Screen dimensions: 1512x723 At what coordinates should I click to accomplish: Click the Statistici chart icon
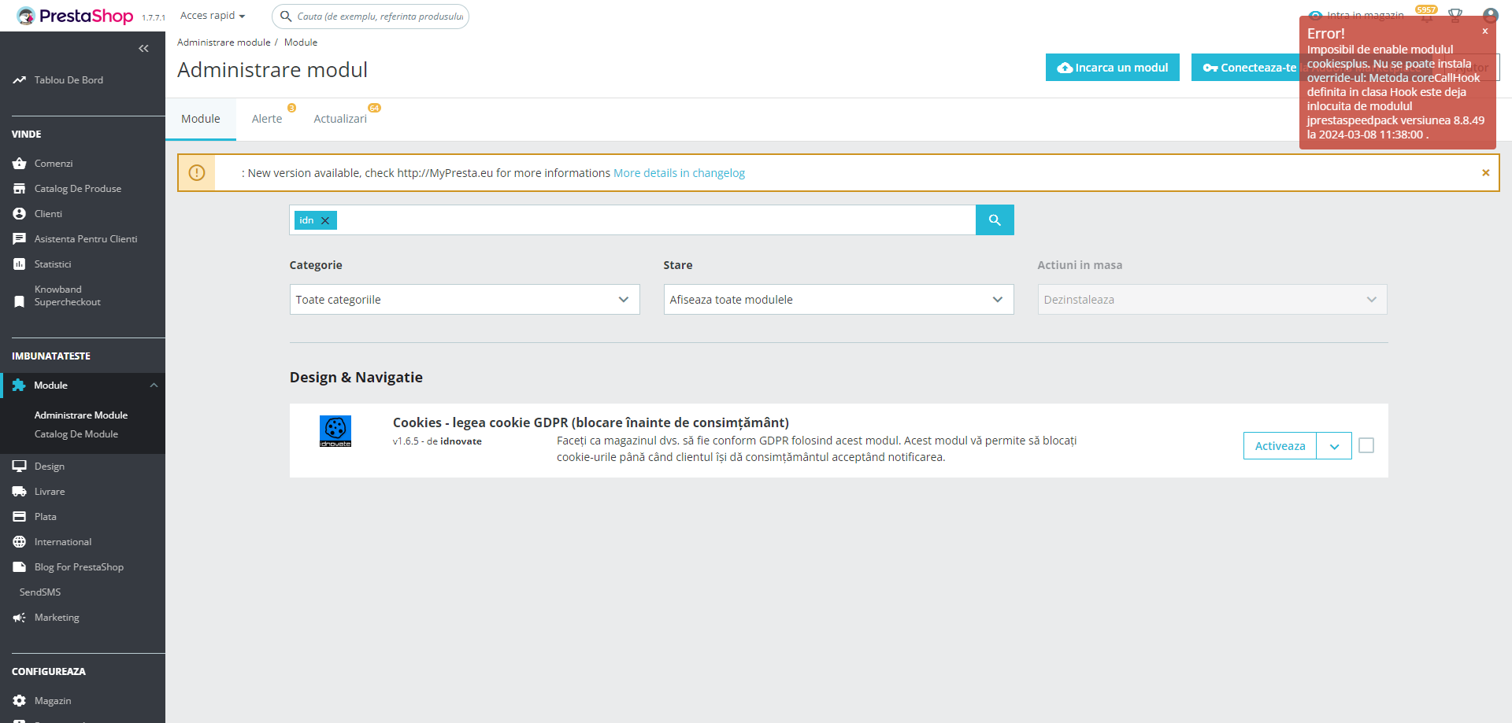20,264
